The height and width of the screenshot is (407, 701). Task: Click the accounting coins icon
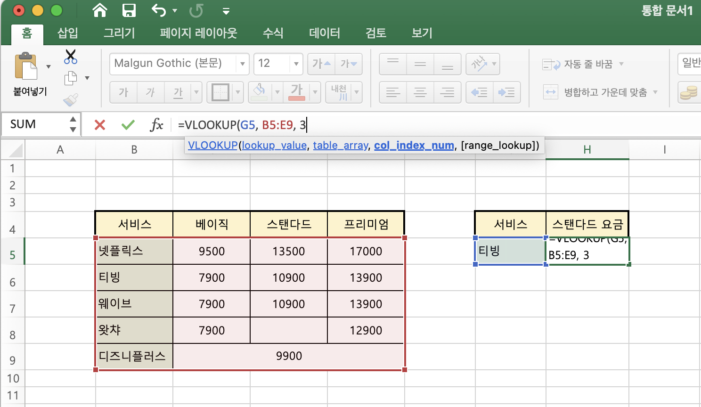tap(689, 92)
